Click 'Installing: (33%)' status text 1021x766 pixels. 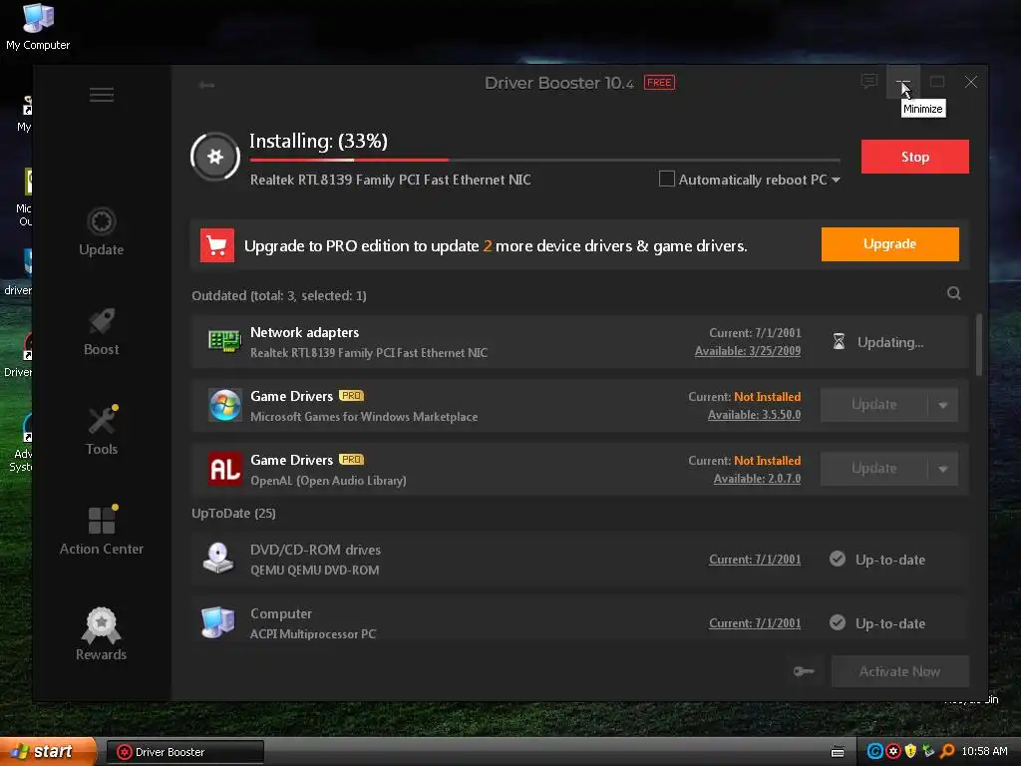click(318, 141)
